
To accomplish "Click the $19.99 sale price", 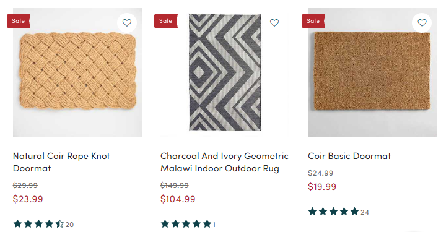I will coord(322,187).
